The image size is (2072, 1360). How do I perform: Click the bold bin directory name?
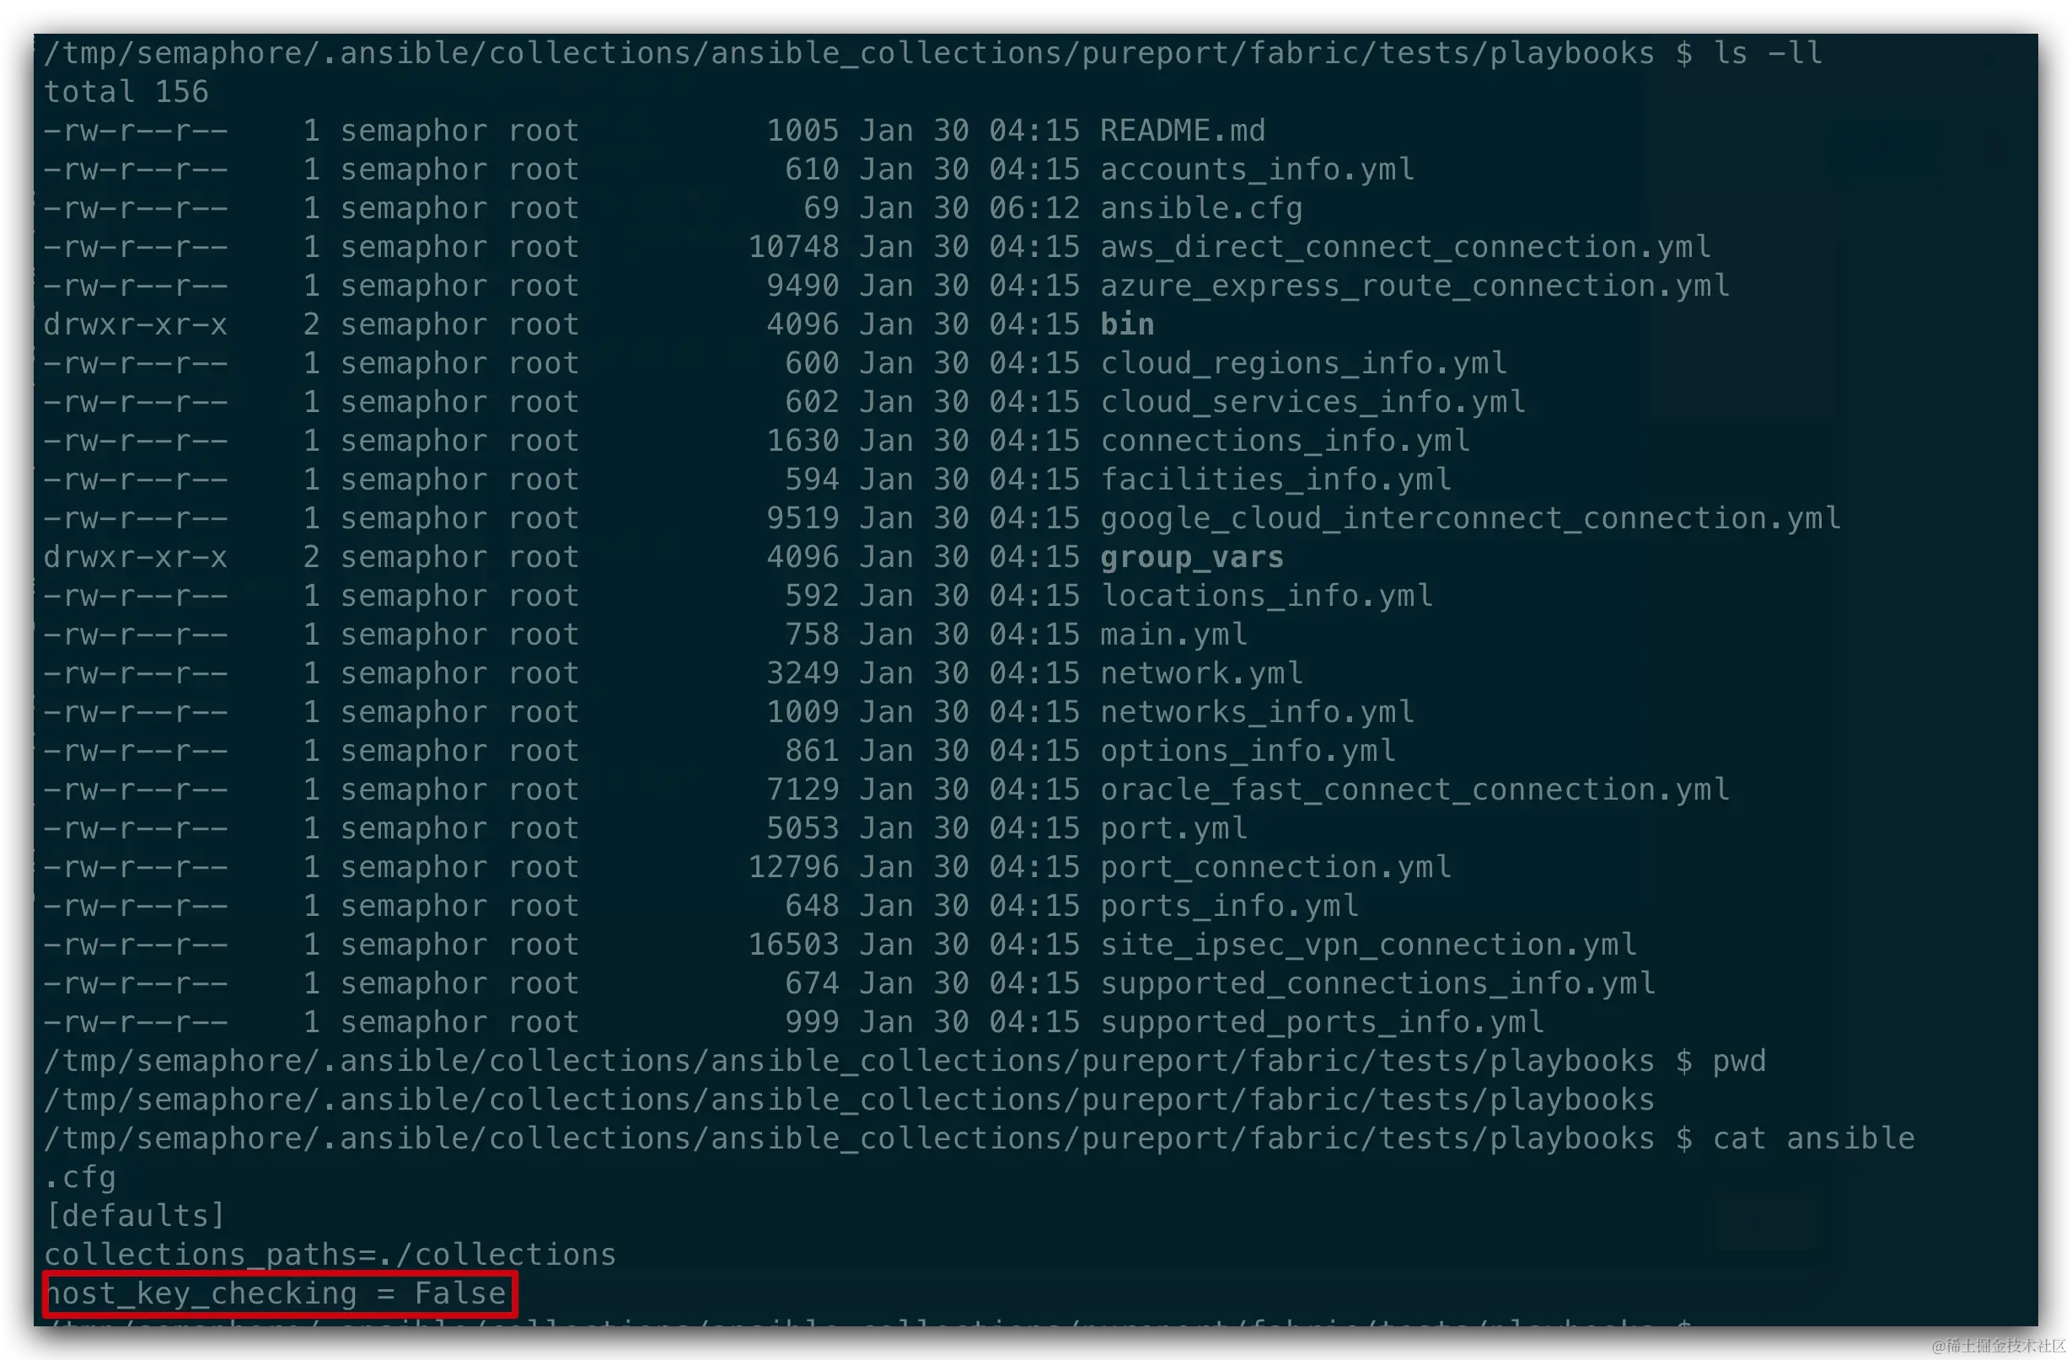(x=1126, y=324)
